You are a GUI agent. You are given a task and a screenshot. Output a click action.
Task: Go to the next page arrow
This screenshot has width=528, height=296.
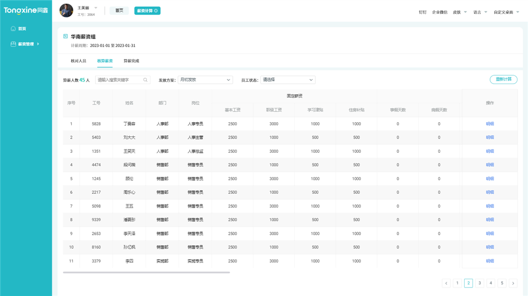pos(513,283)
